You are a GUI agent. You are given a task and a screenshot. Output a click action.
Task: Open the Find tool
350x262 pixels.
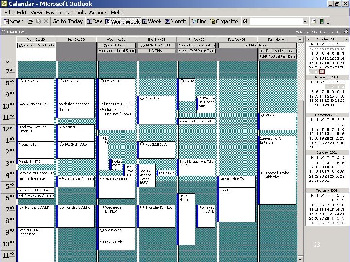[199, 22]
